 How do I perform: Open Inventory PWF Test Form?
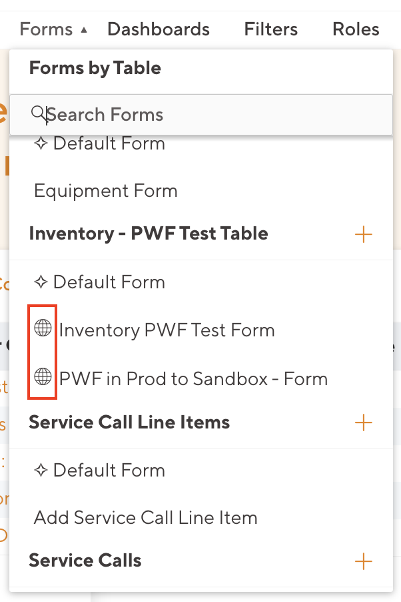[x=167, y=330]
